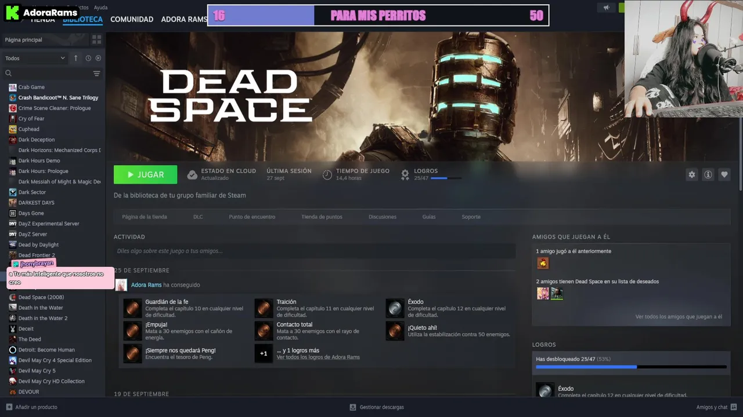743x417 pixels.
Task: Click the green Jugar button
Action: (146, 174)
